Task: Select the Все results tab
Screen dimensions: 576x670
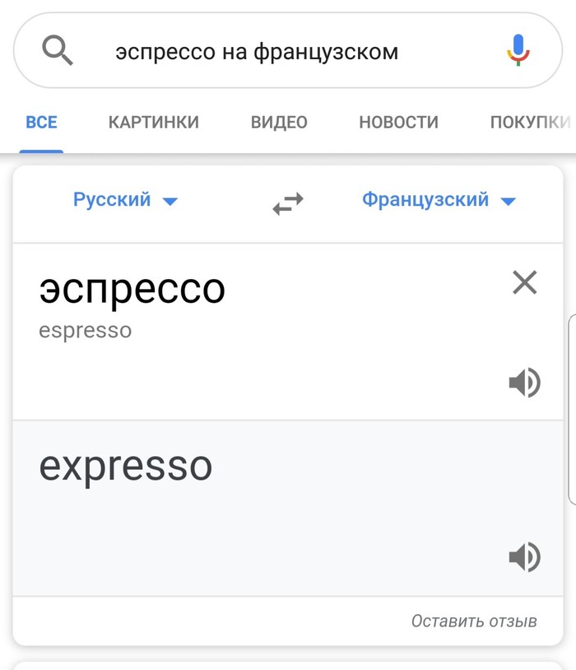Action: (x=41, y=123)
